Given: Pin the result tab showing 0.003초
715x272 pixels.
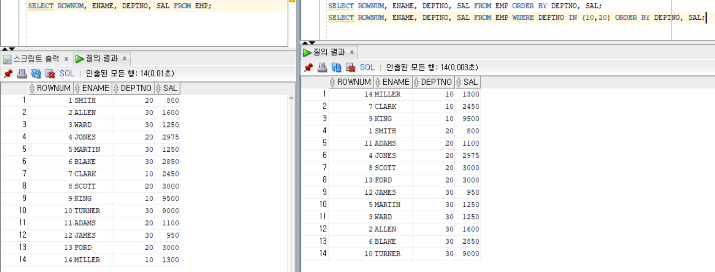Looking at the screenshot, I should [308, 67].
